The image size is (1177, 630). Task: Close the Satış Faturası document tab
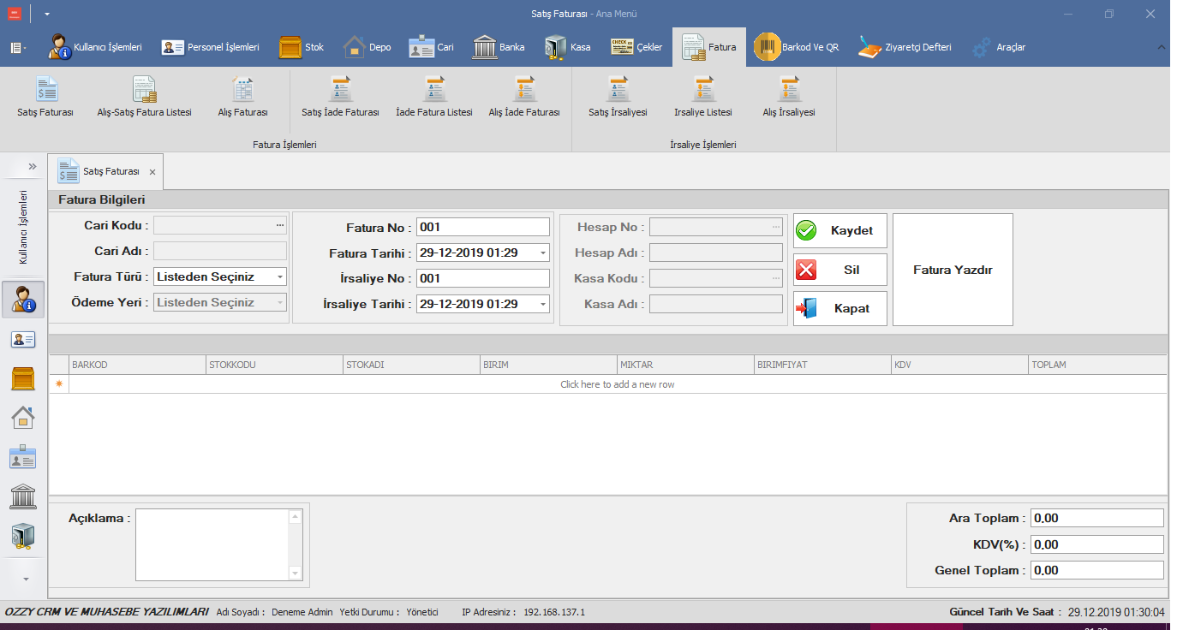pyautogui.click(x=152, y=172)
